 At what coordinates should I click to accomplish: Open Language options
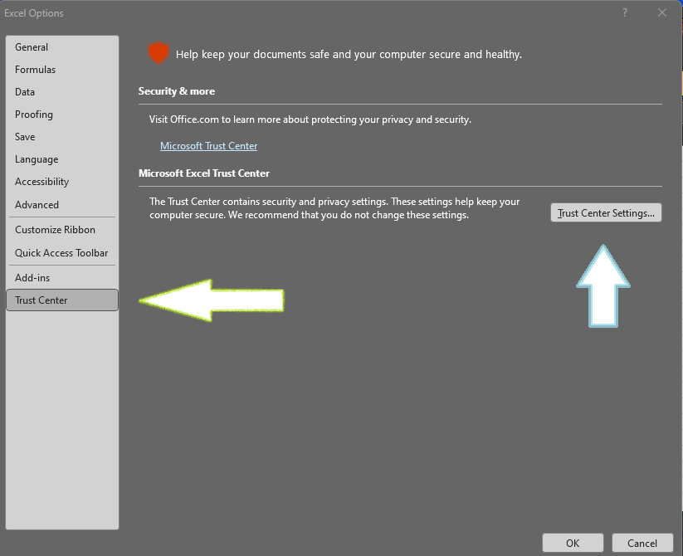[x=62, y=159]
